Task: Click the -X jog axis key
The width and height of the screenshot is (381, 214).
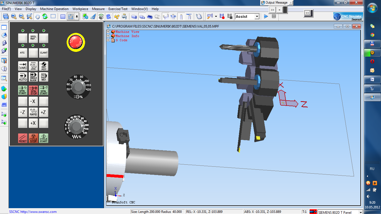Action: click(x=33, y=101)
